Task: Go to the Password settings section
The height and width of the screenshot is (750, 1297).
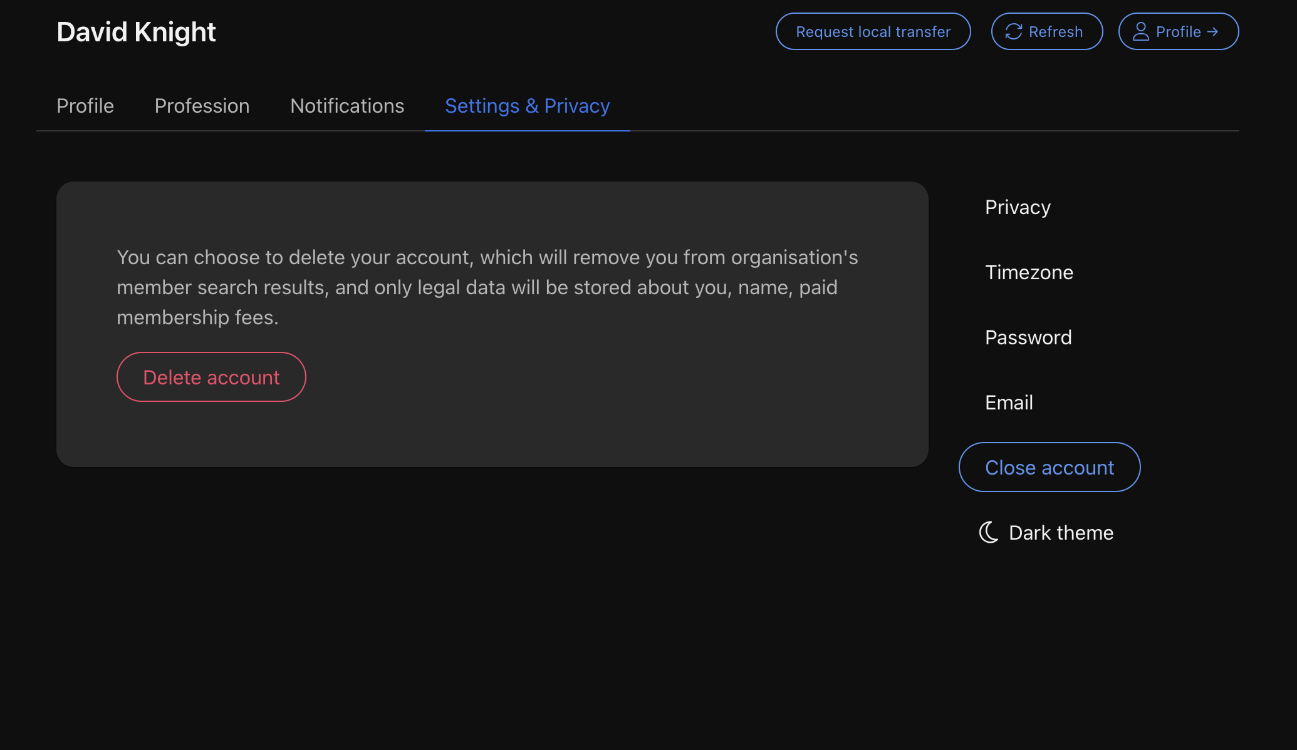Action: 1028,337
